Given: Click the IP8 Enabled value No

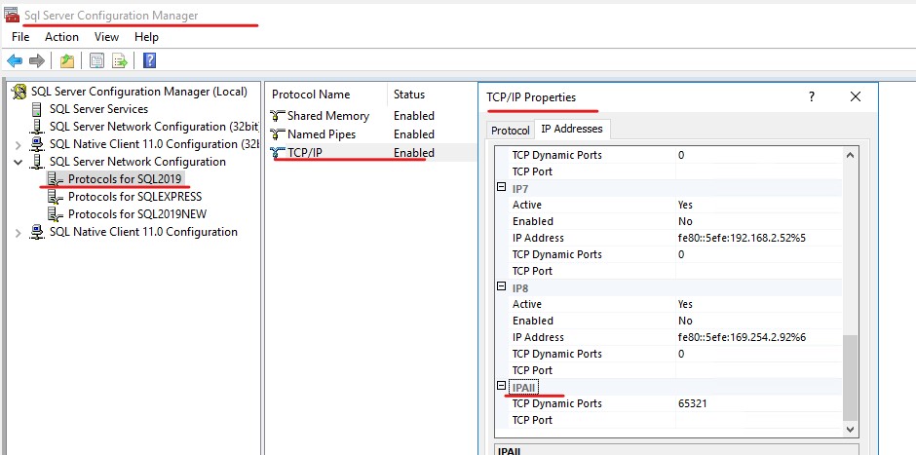Looking at the screenshot, I should point(685,321).
